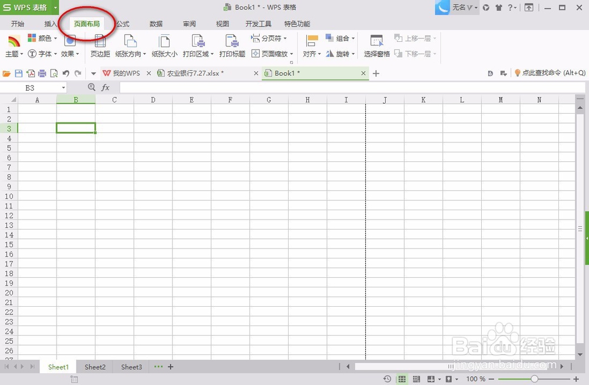Switch to the 审阅 Review tab
Viewport: 589px width, 385px height.
(x=189, y=24)
